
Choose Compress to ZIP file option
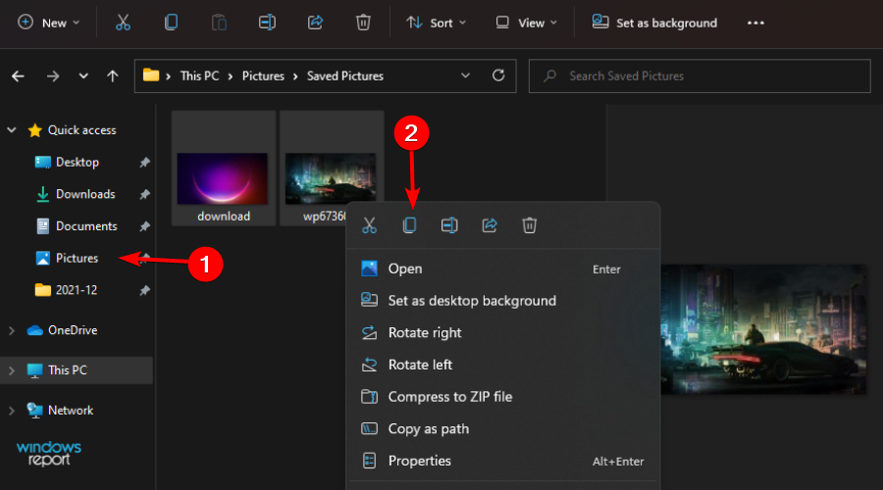pyautogui.click(x=449, y=397)
